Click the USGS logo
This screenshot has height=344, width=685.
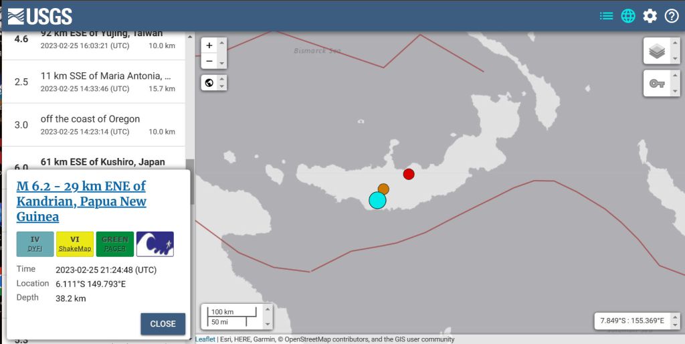[x=39, y=16]
